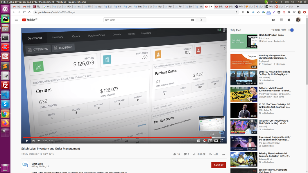Toggle subtitles in the video player
This screenshot has height=173, width=308.
coord(199,141)
